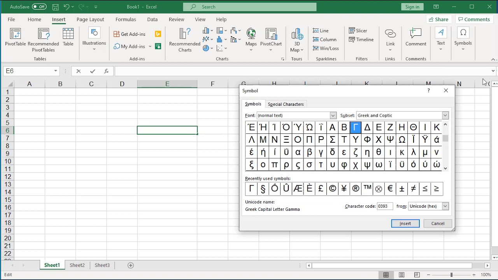Select the Σ sigma symbol in grid
Viewport: 498px width, 280px height.
pyautogui.click(x=332, y=140)
